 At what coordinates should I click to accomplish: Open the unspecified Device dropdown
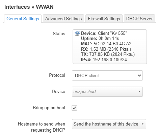point(107,92)
